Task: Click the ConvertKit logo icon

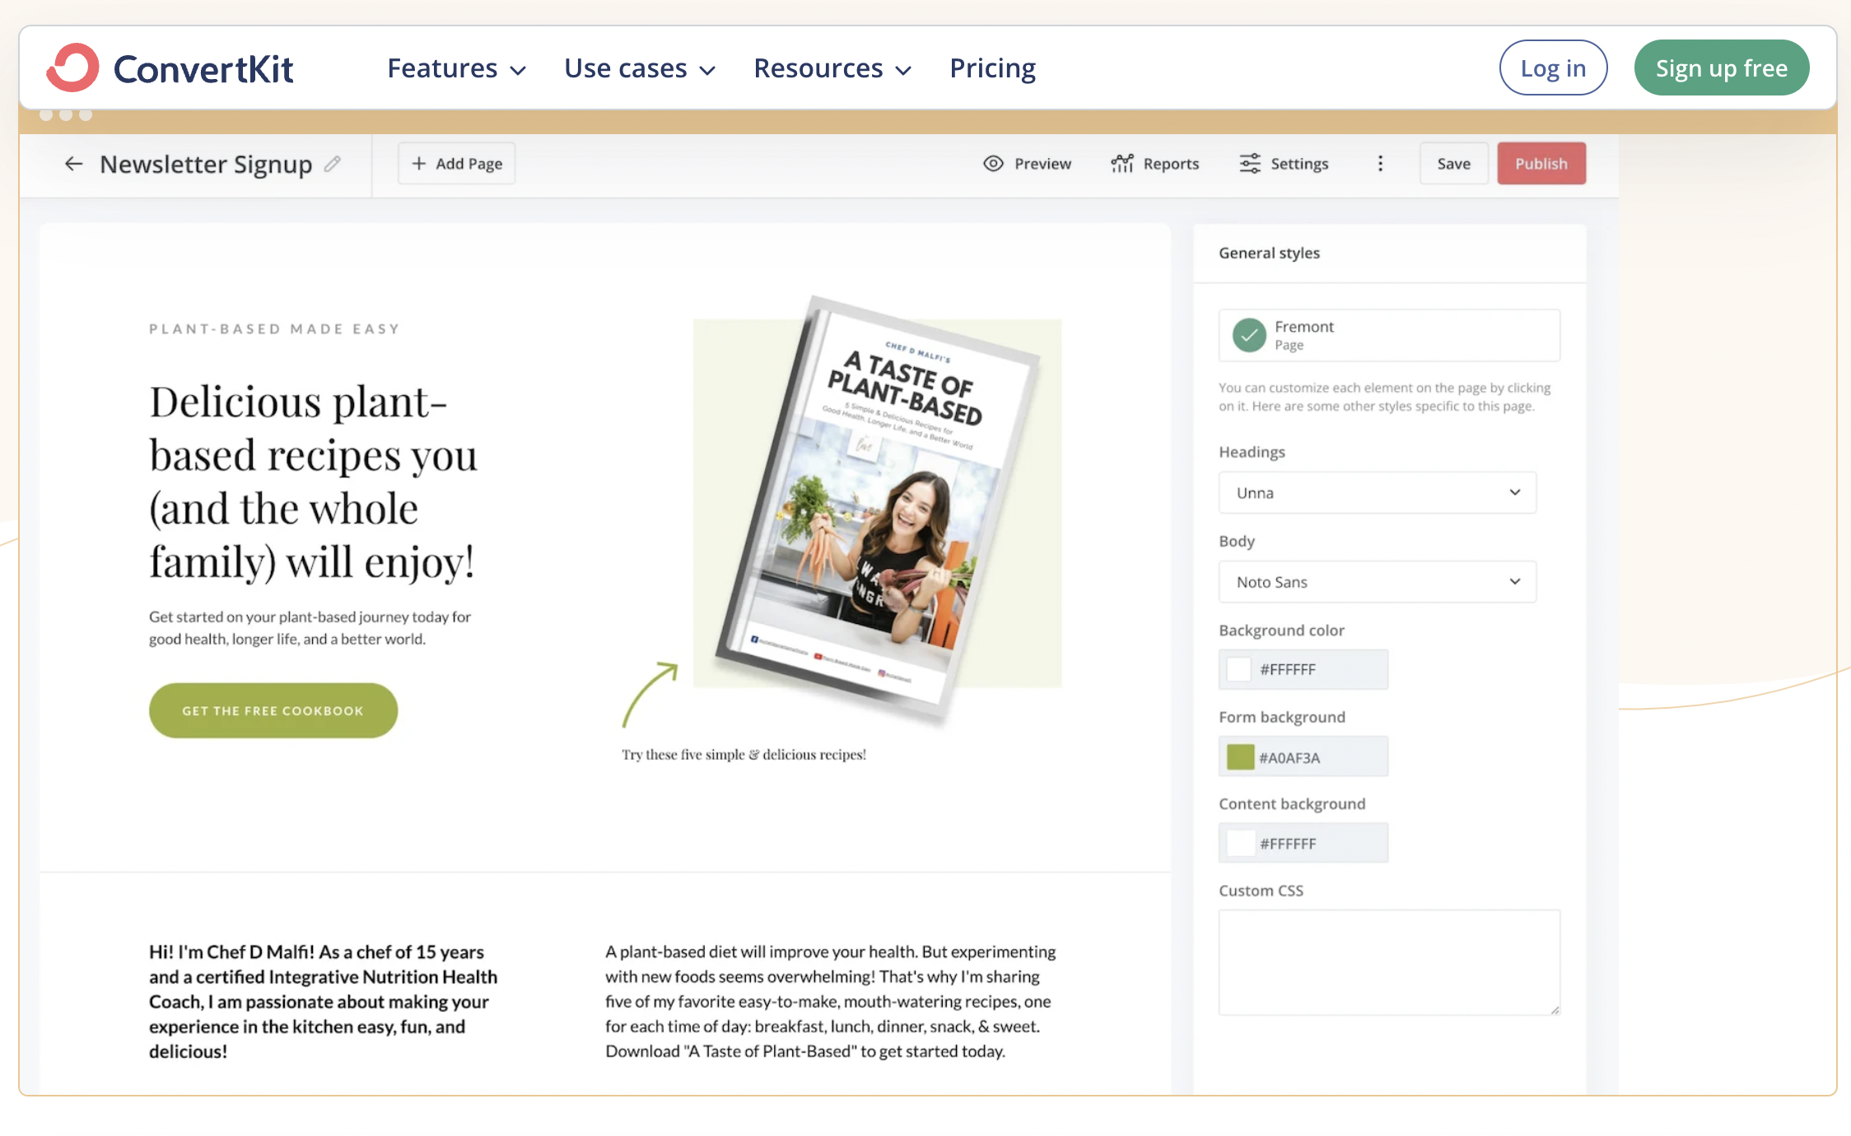Action: coord(72,68)
